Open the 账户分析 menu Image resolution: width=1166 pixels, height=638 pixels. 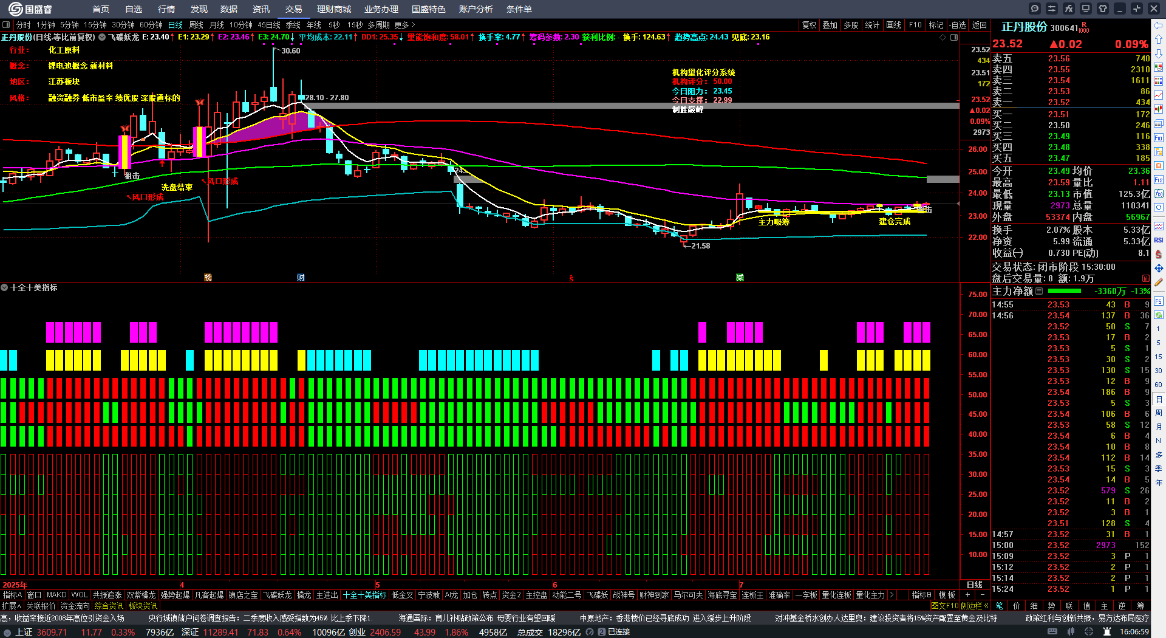[476, 9]
